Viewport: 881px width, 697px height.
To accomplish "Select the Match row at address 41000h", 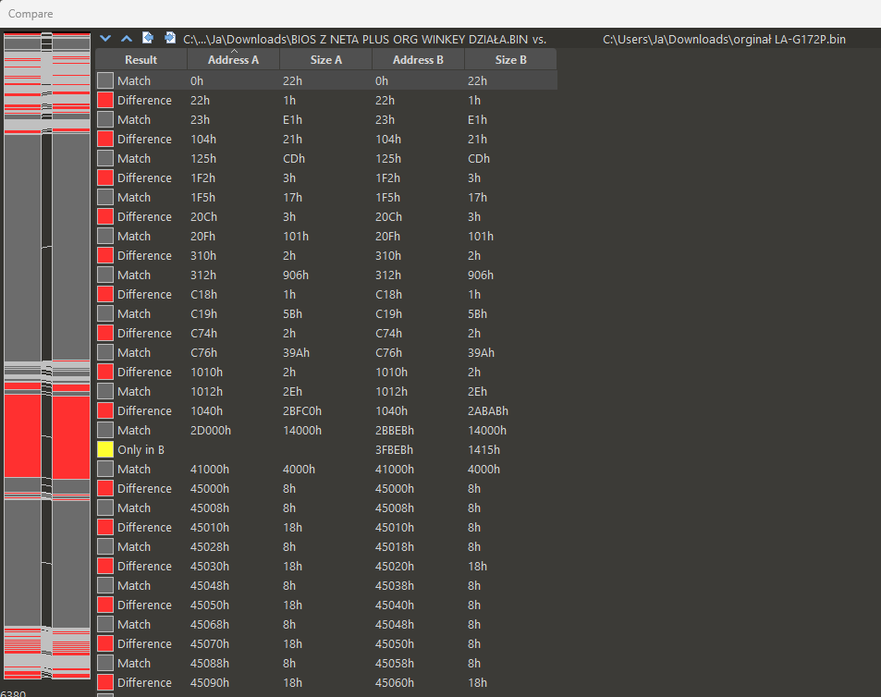I will pos(326,469).
